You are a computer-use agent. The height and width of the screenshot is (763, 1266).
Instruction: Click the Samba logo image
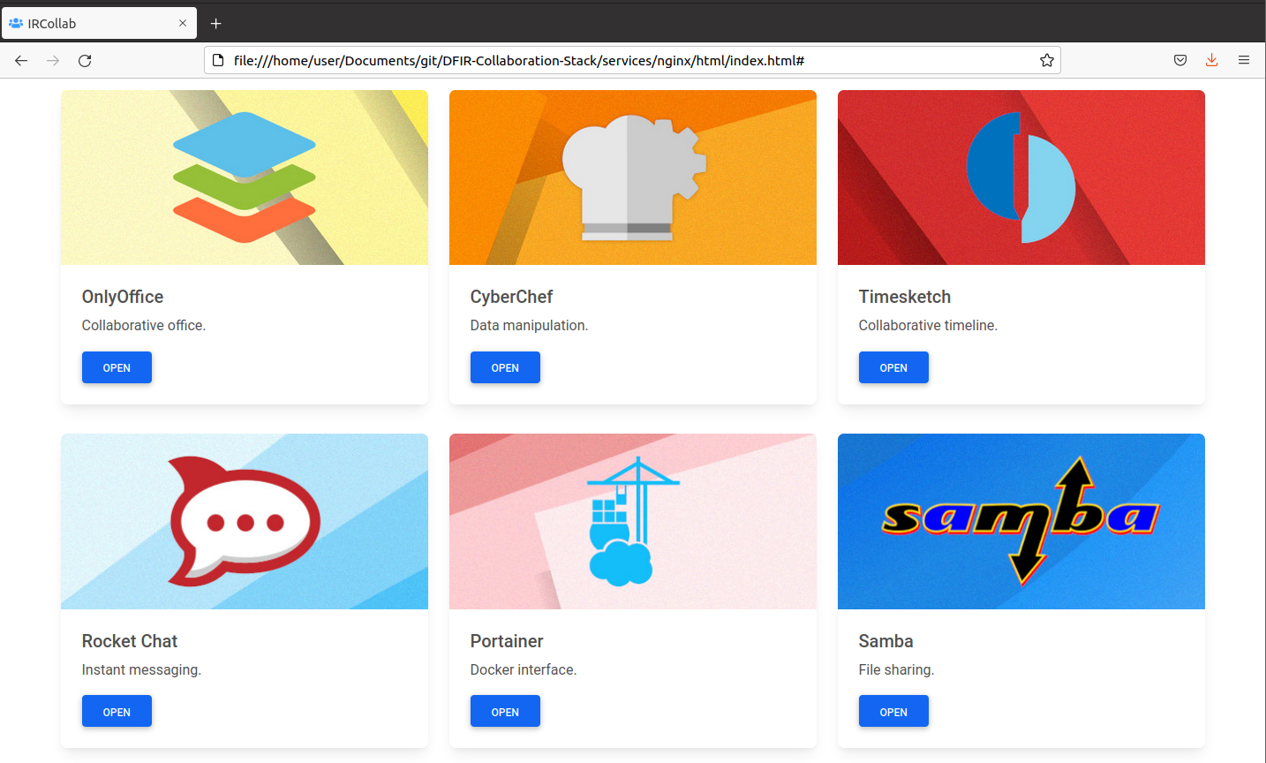click(1021, 521)
